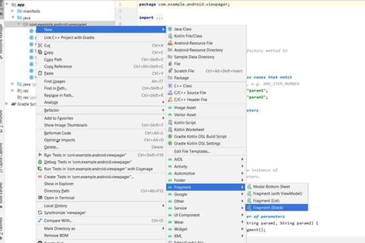The width and height of the screenshot is (365, 243).
Task: Select Gradle Scripts in the project tree
Action: (x=25, y=104)
